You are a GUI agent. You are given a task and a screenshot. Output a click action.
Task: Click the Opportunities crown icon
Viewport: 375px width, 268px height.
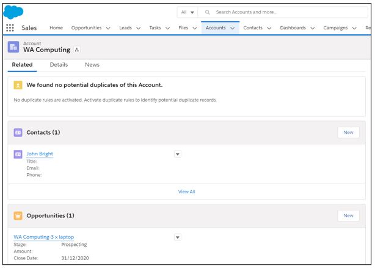[x=18, y=215]
